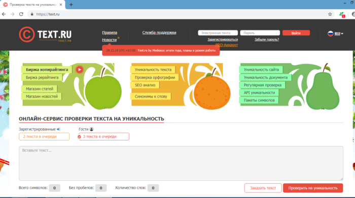
Task: Open a new browser tab
Action: point(71,5)
